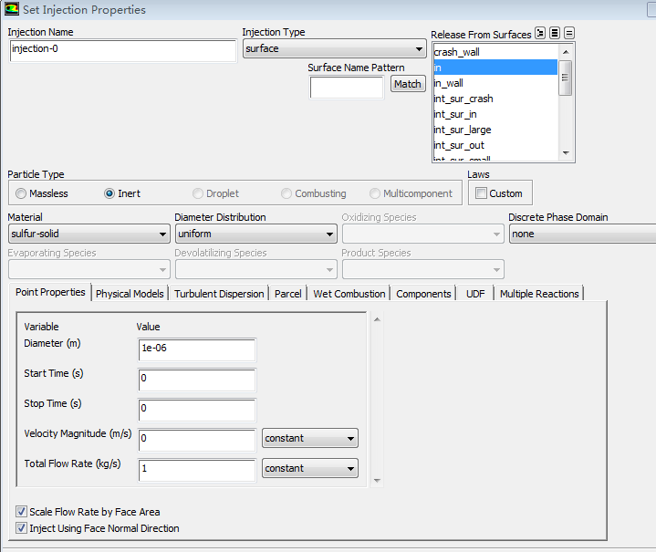
Task: Open the Total Flow Rate constant dropdown
Action: (x=310, y=468)
